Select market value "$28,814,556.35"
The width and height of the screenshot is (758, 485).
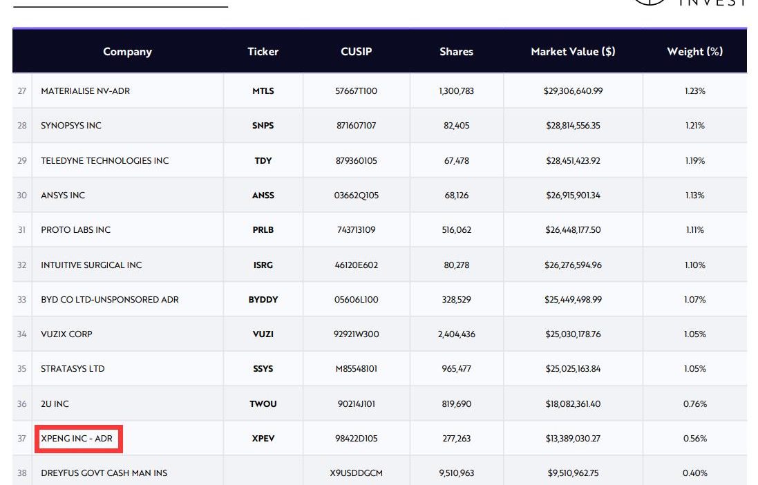pyautogui.click(x=573, y=126)
